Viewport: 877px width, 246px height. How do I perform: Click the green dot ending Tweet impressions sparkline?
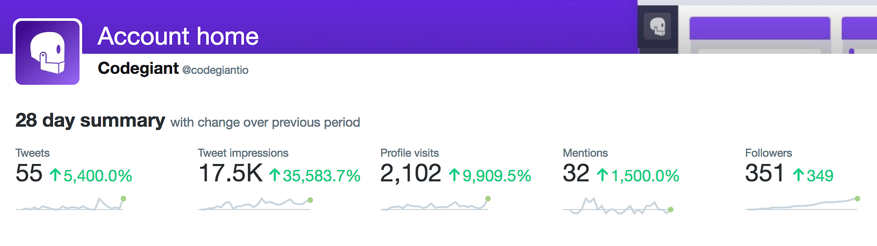coord(310,200)
